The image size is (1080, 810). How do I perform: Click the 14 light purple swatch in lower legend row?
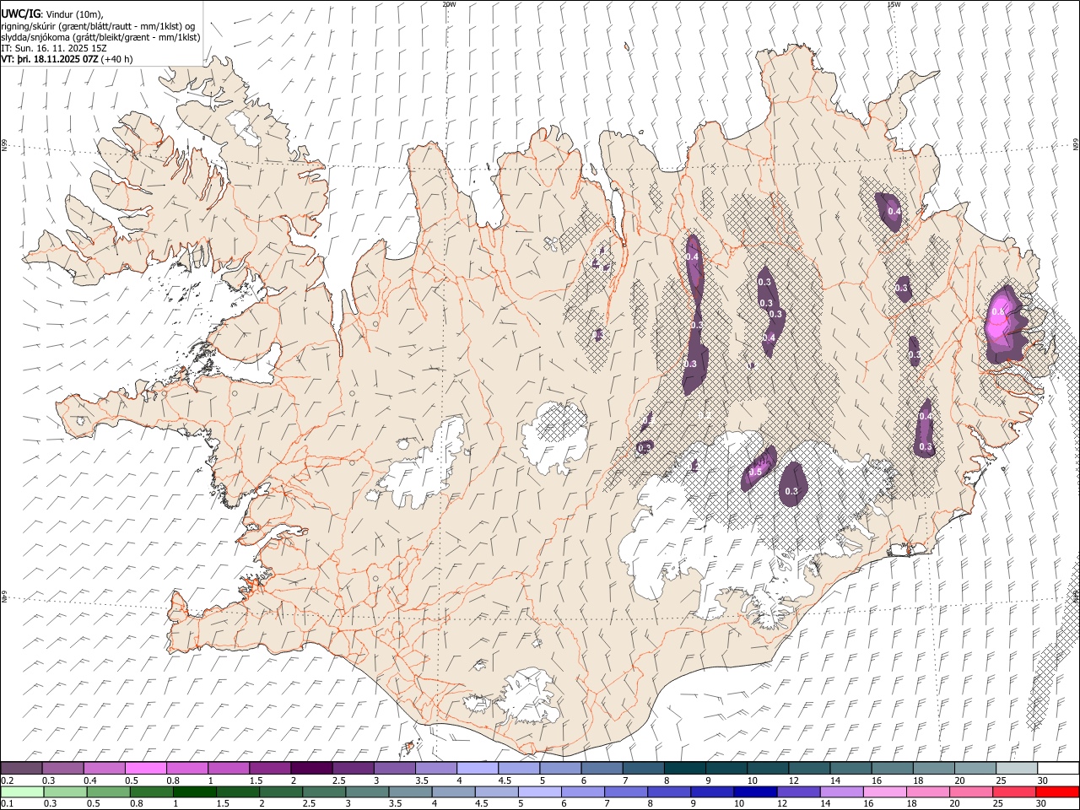[x=840, y=792]
